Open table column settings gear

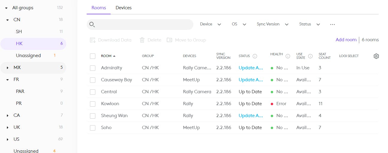point(376,56)
